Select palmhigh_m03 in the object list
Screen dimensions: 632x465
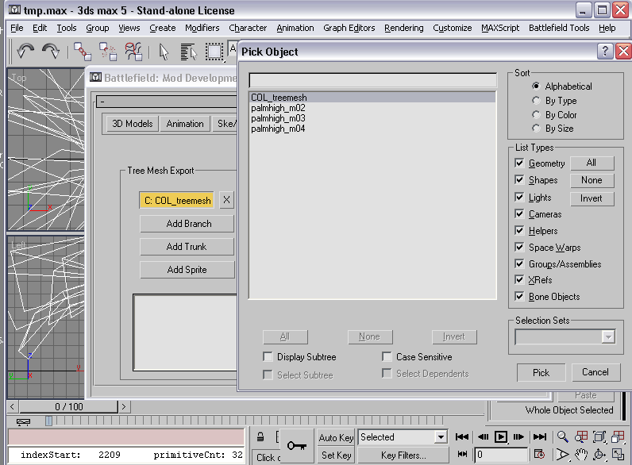(x=278, y=118)
